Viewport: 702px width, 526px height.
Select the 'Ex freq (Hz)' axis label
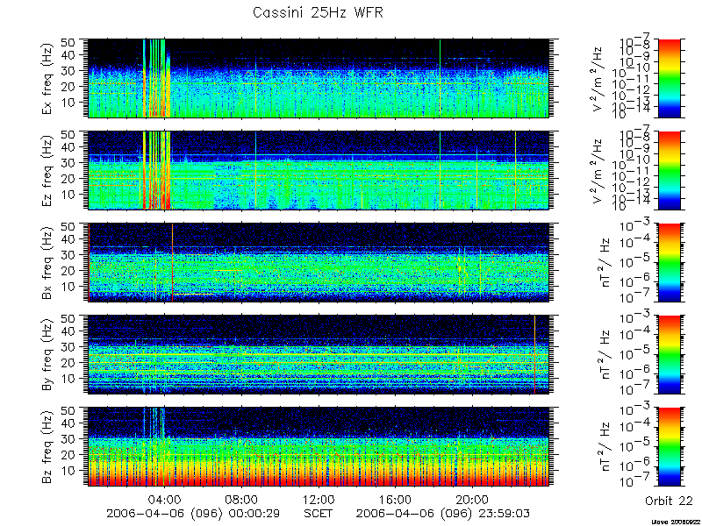tap(48, 78)
